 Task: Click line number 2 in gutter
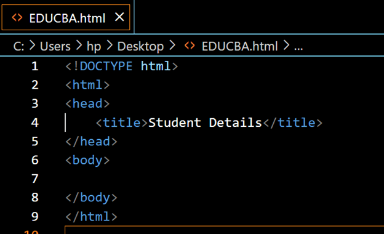pos(35,85)
